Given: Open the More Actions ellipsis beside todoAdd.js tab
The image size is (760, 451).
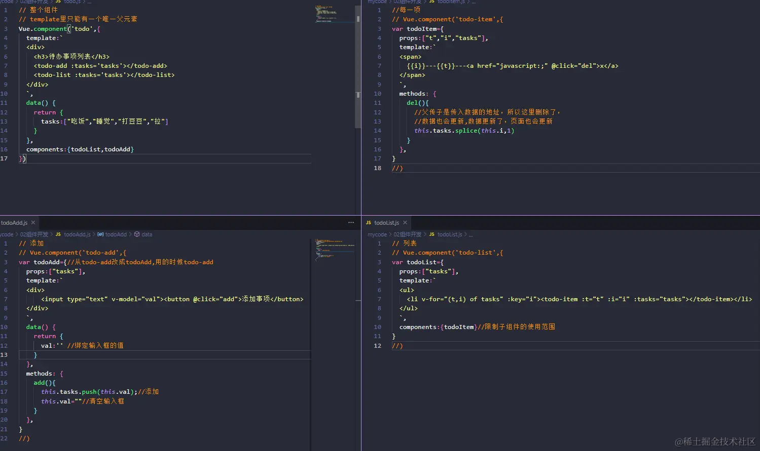Looking at the screenshot, I should 351,223.
